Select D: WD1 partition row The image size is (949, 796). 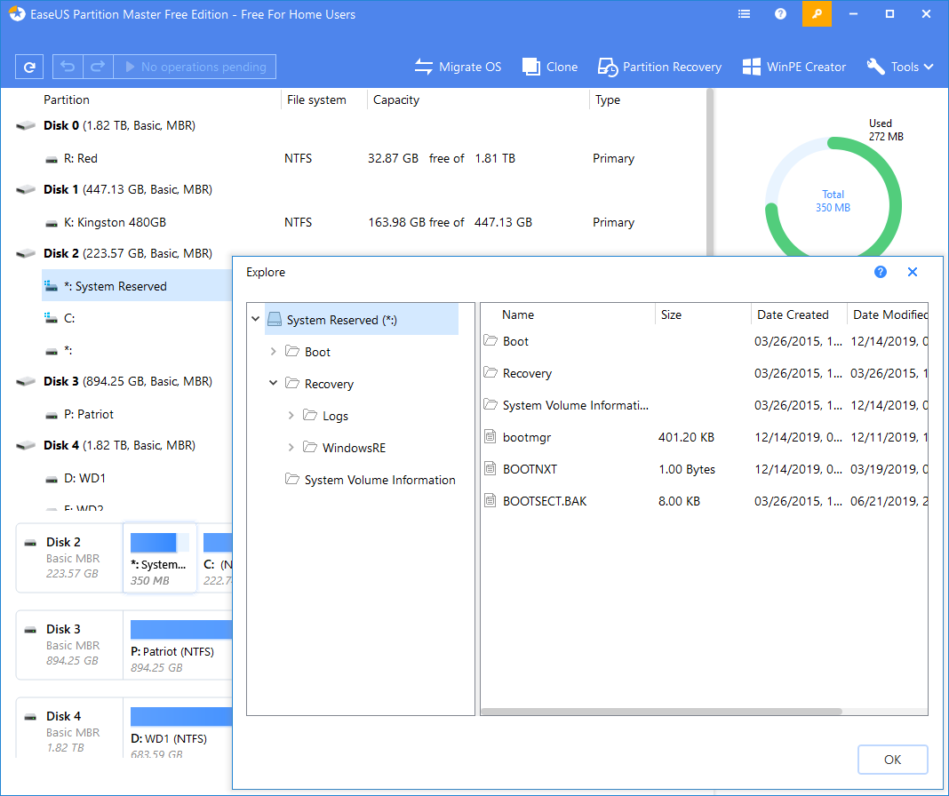pos(137,478)
